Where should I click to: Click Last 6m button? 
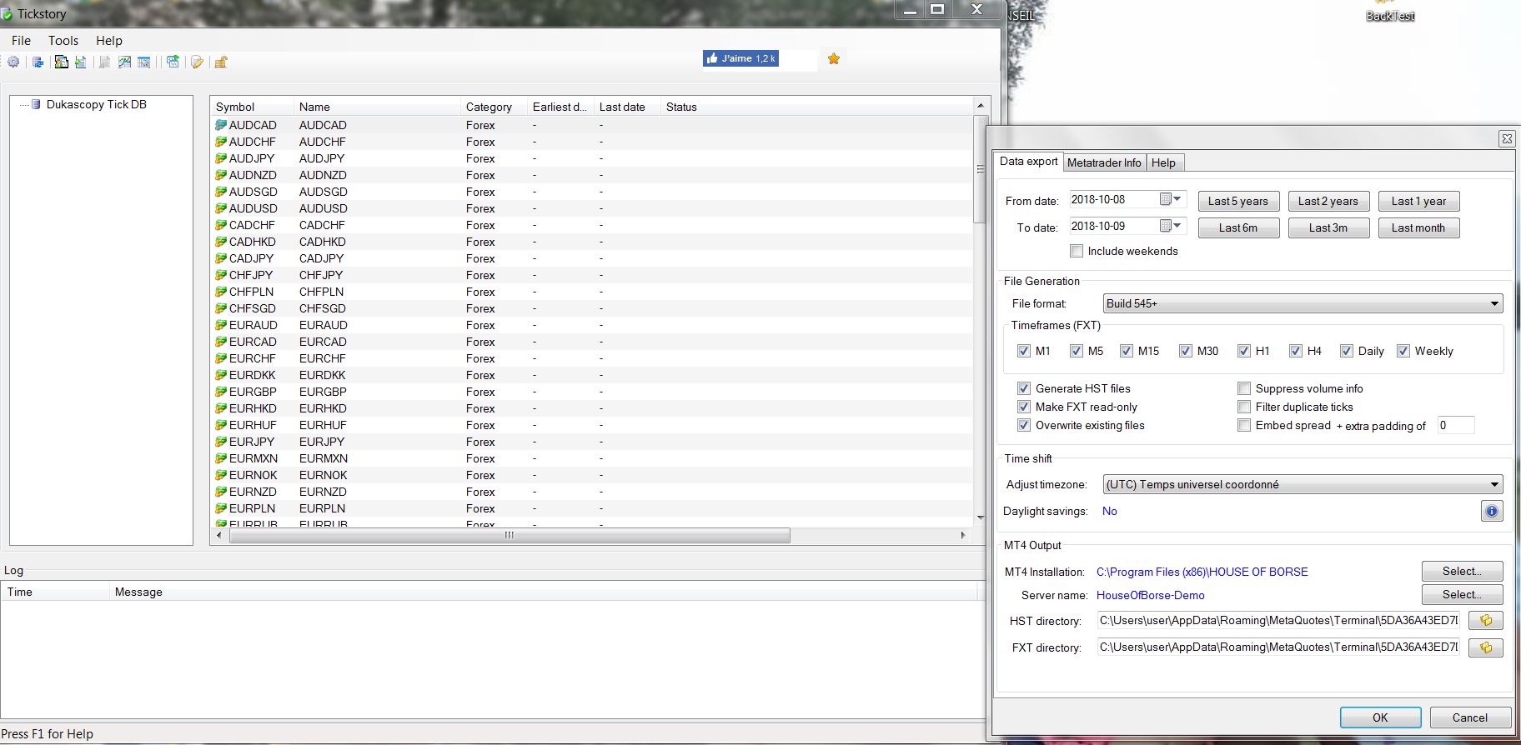(x=1238, y=227)
